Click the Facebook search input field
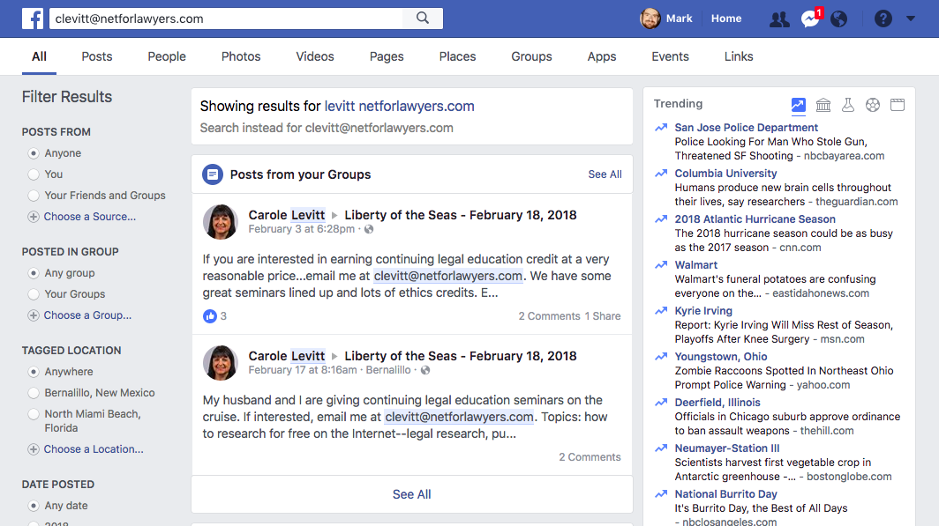The image size is (939, 526). [226, 19]
